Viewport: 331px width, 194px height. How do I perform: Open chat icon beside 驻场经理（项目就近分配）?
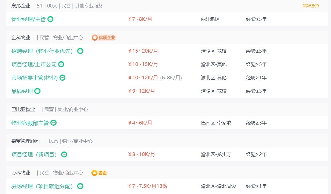click(x=80, y=186)
